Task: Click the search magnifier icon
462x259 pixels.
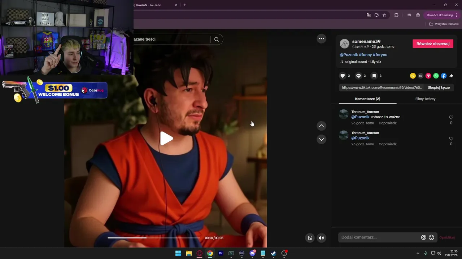Action: [x=217, y=39]
